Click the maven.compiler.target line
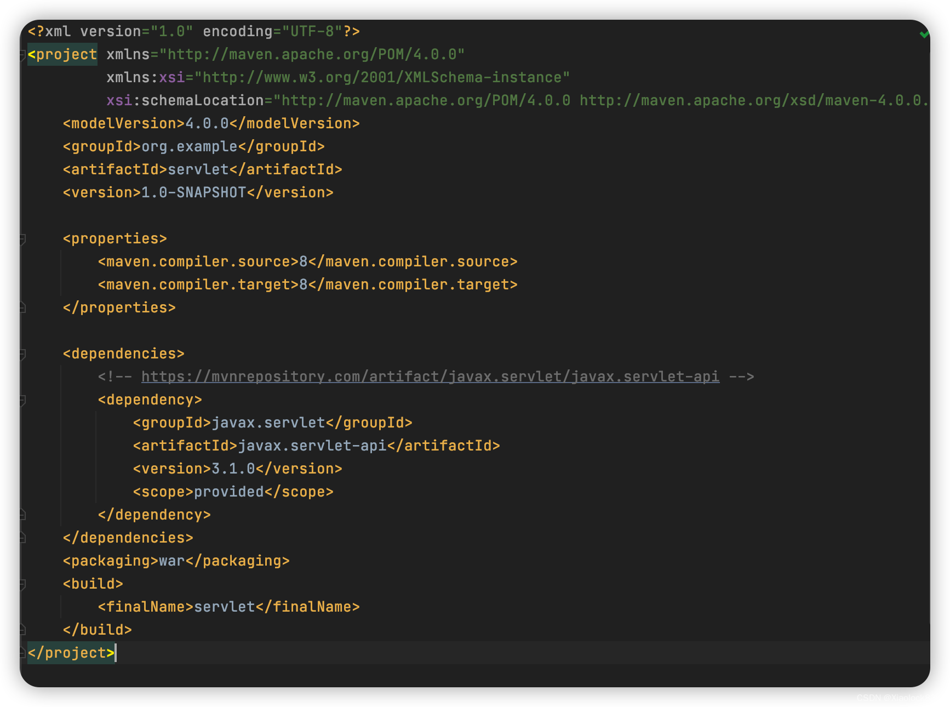Screen dimensions: 950x707 [307, 284]
